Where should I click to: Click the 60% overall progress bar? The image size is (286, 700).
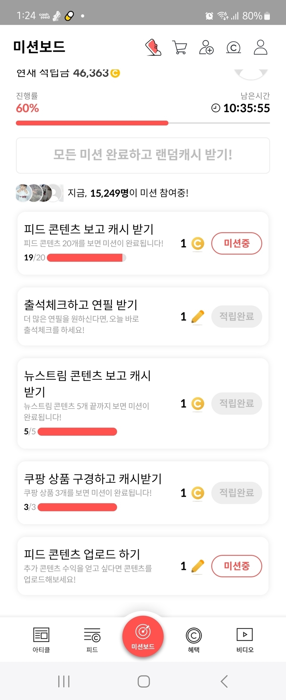[143, 123]
